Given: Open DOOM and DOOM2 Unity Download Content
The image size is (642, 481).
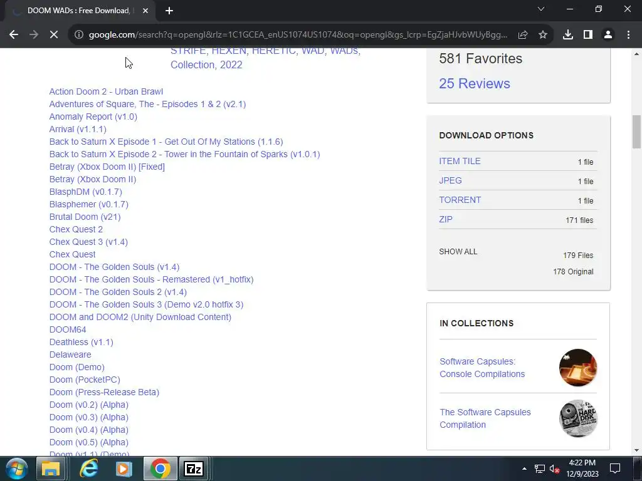Looking at the screenshot, I should tap(140, 317).
